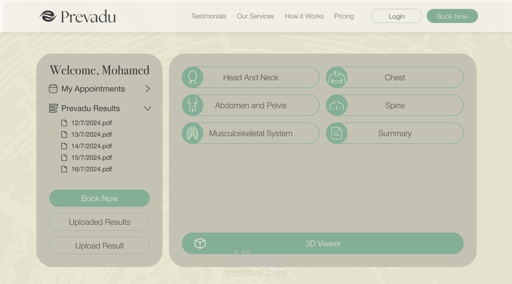Click the file icon next to 13/7/2024.pdf

[64, 134]
